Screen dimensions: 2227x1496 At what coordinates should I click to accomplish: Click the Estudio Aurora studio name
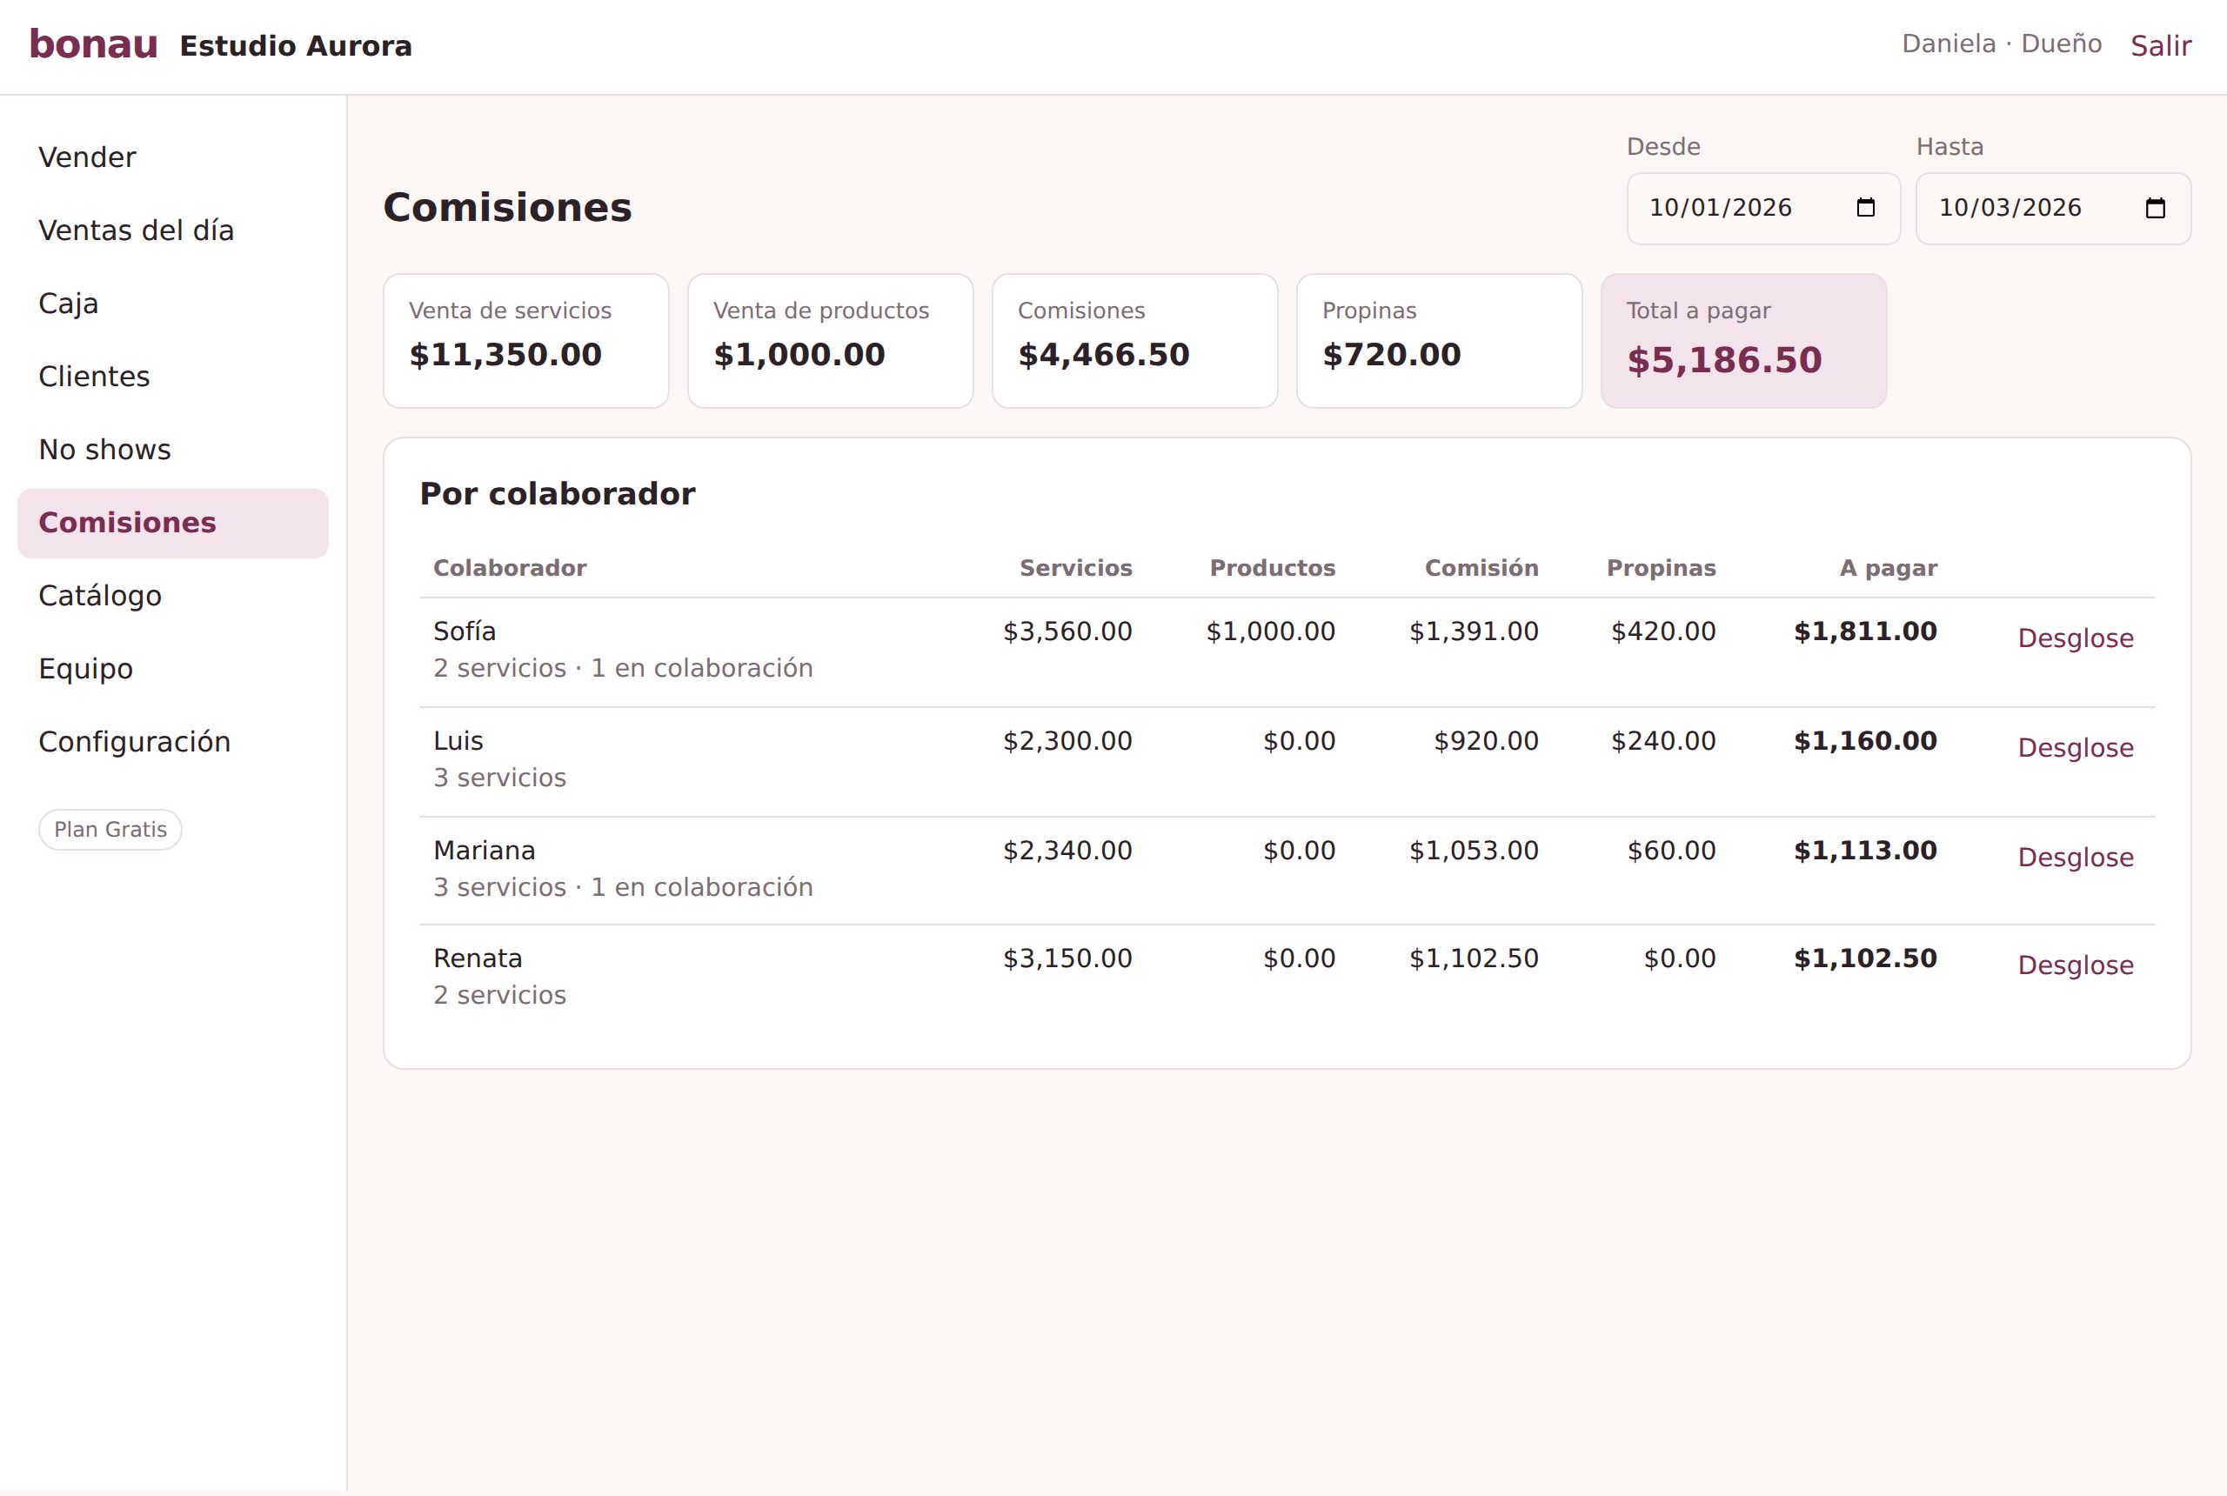pos(296,46)
